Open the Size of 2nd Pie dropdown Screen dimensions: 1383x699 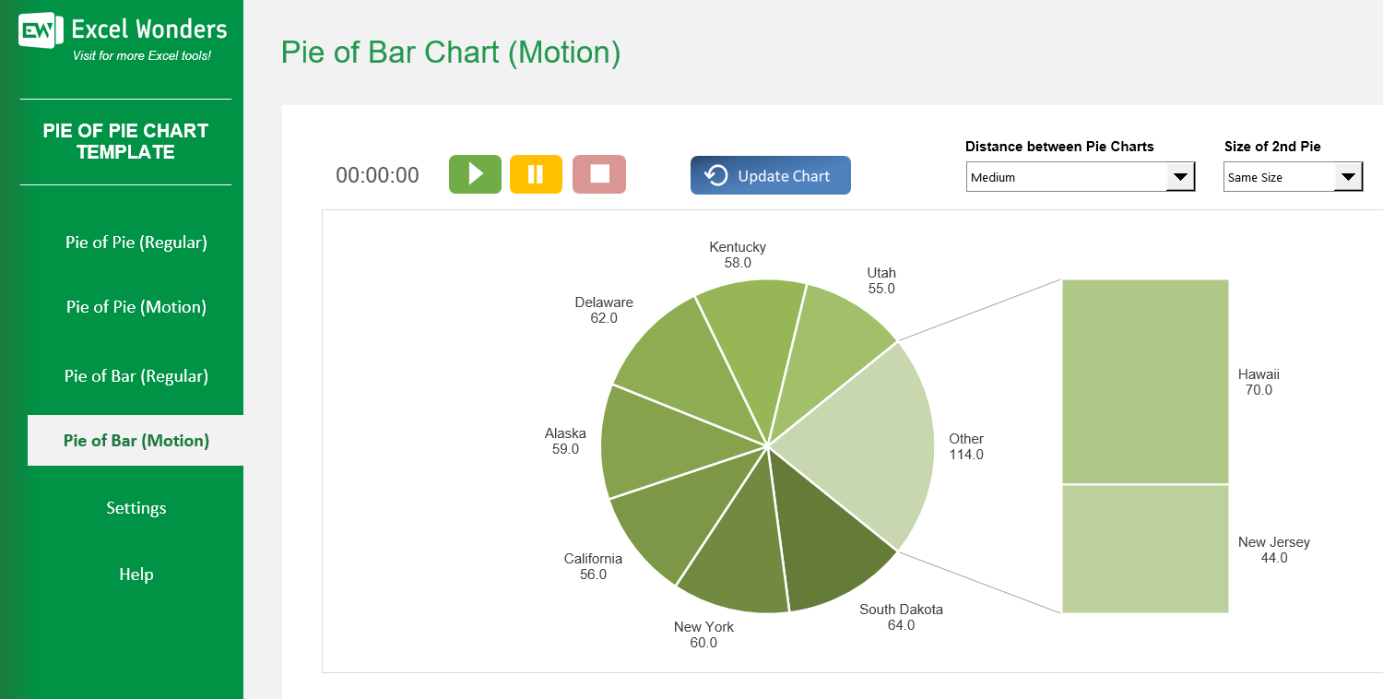pos(1349,176)
